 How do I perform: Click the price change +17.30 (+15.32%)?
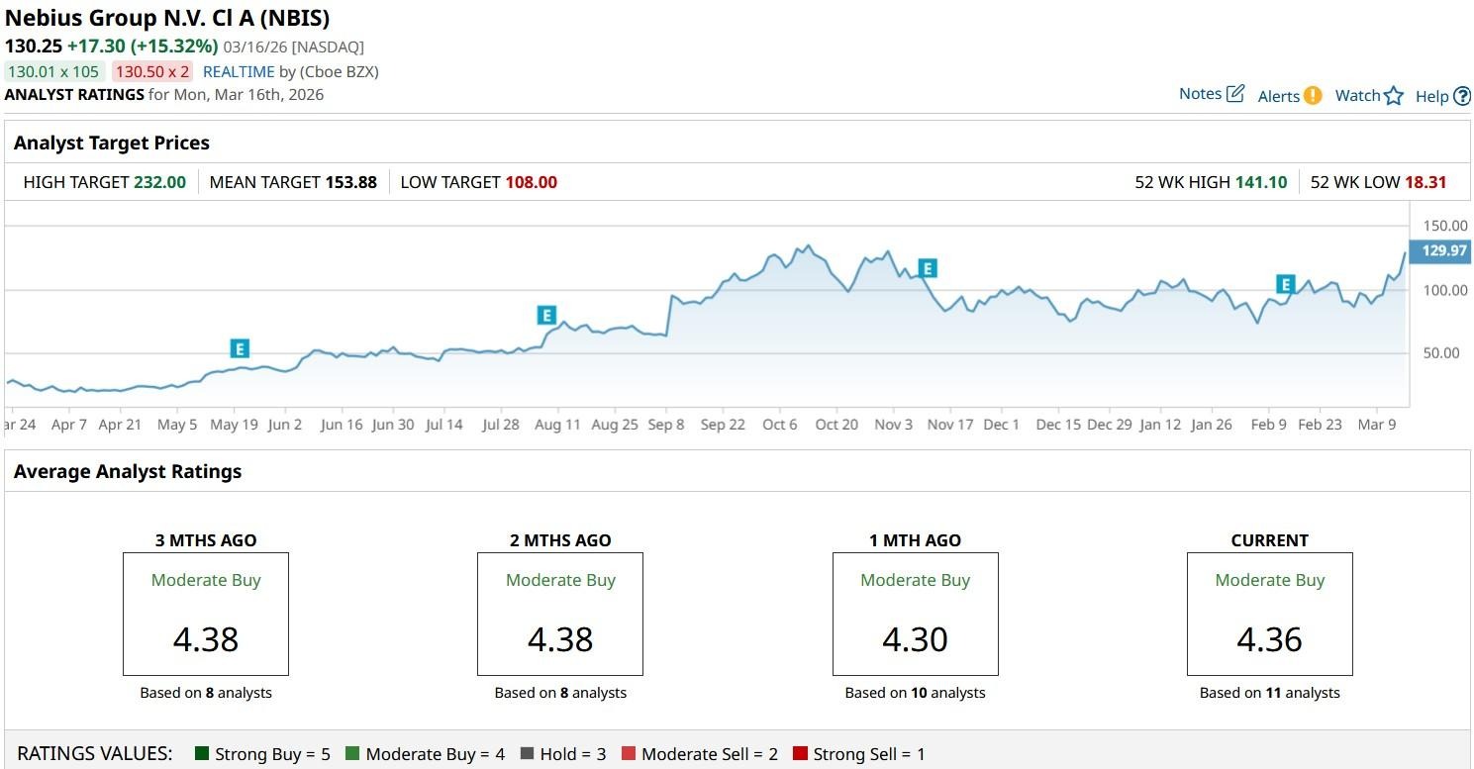coord(143,46)
